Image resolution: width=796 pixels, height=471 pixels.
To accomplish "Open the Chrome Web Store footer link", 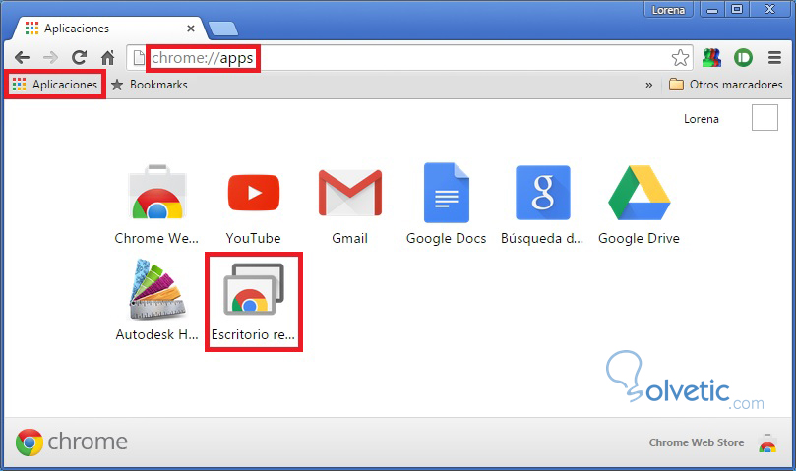I will pos(696,442).
